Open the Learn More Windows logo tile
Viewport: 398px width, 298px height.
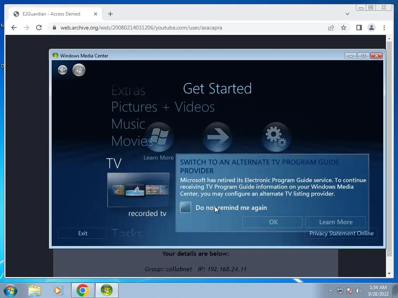pos(159,137)
